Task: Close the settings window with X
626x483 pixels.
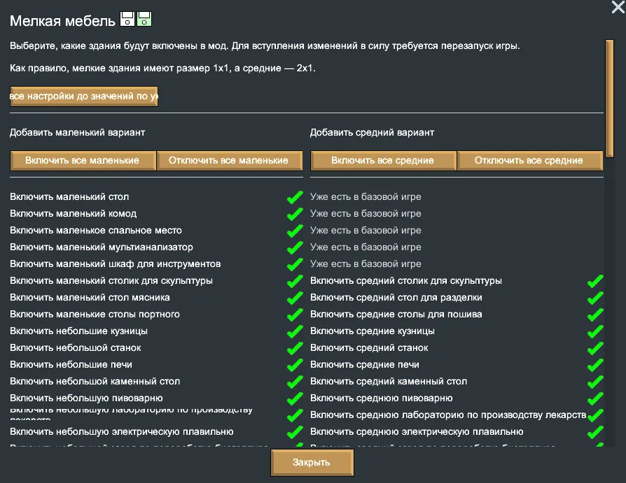Action: coord(617,8)
